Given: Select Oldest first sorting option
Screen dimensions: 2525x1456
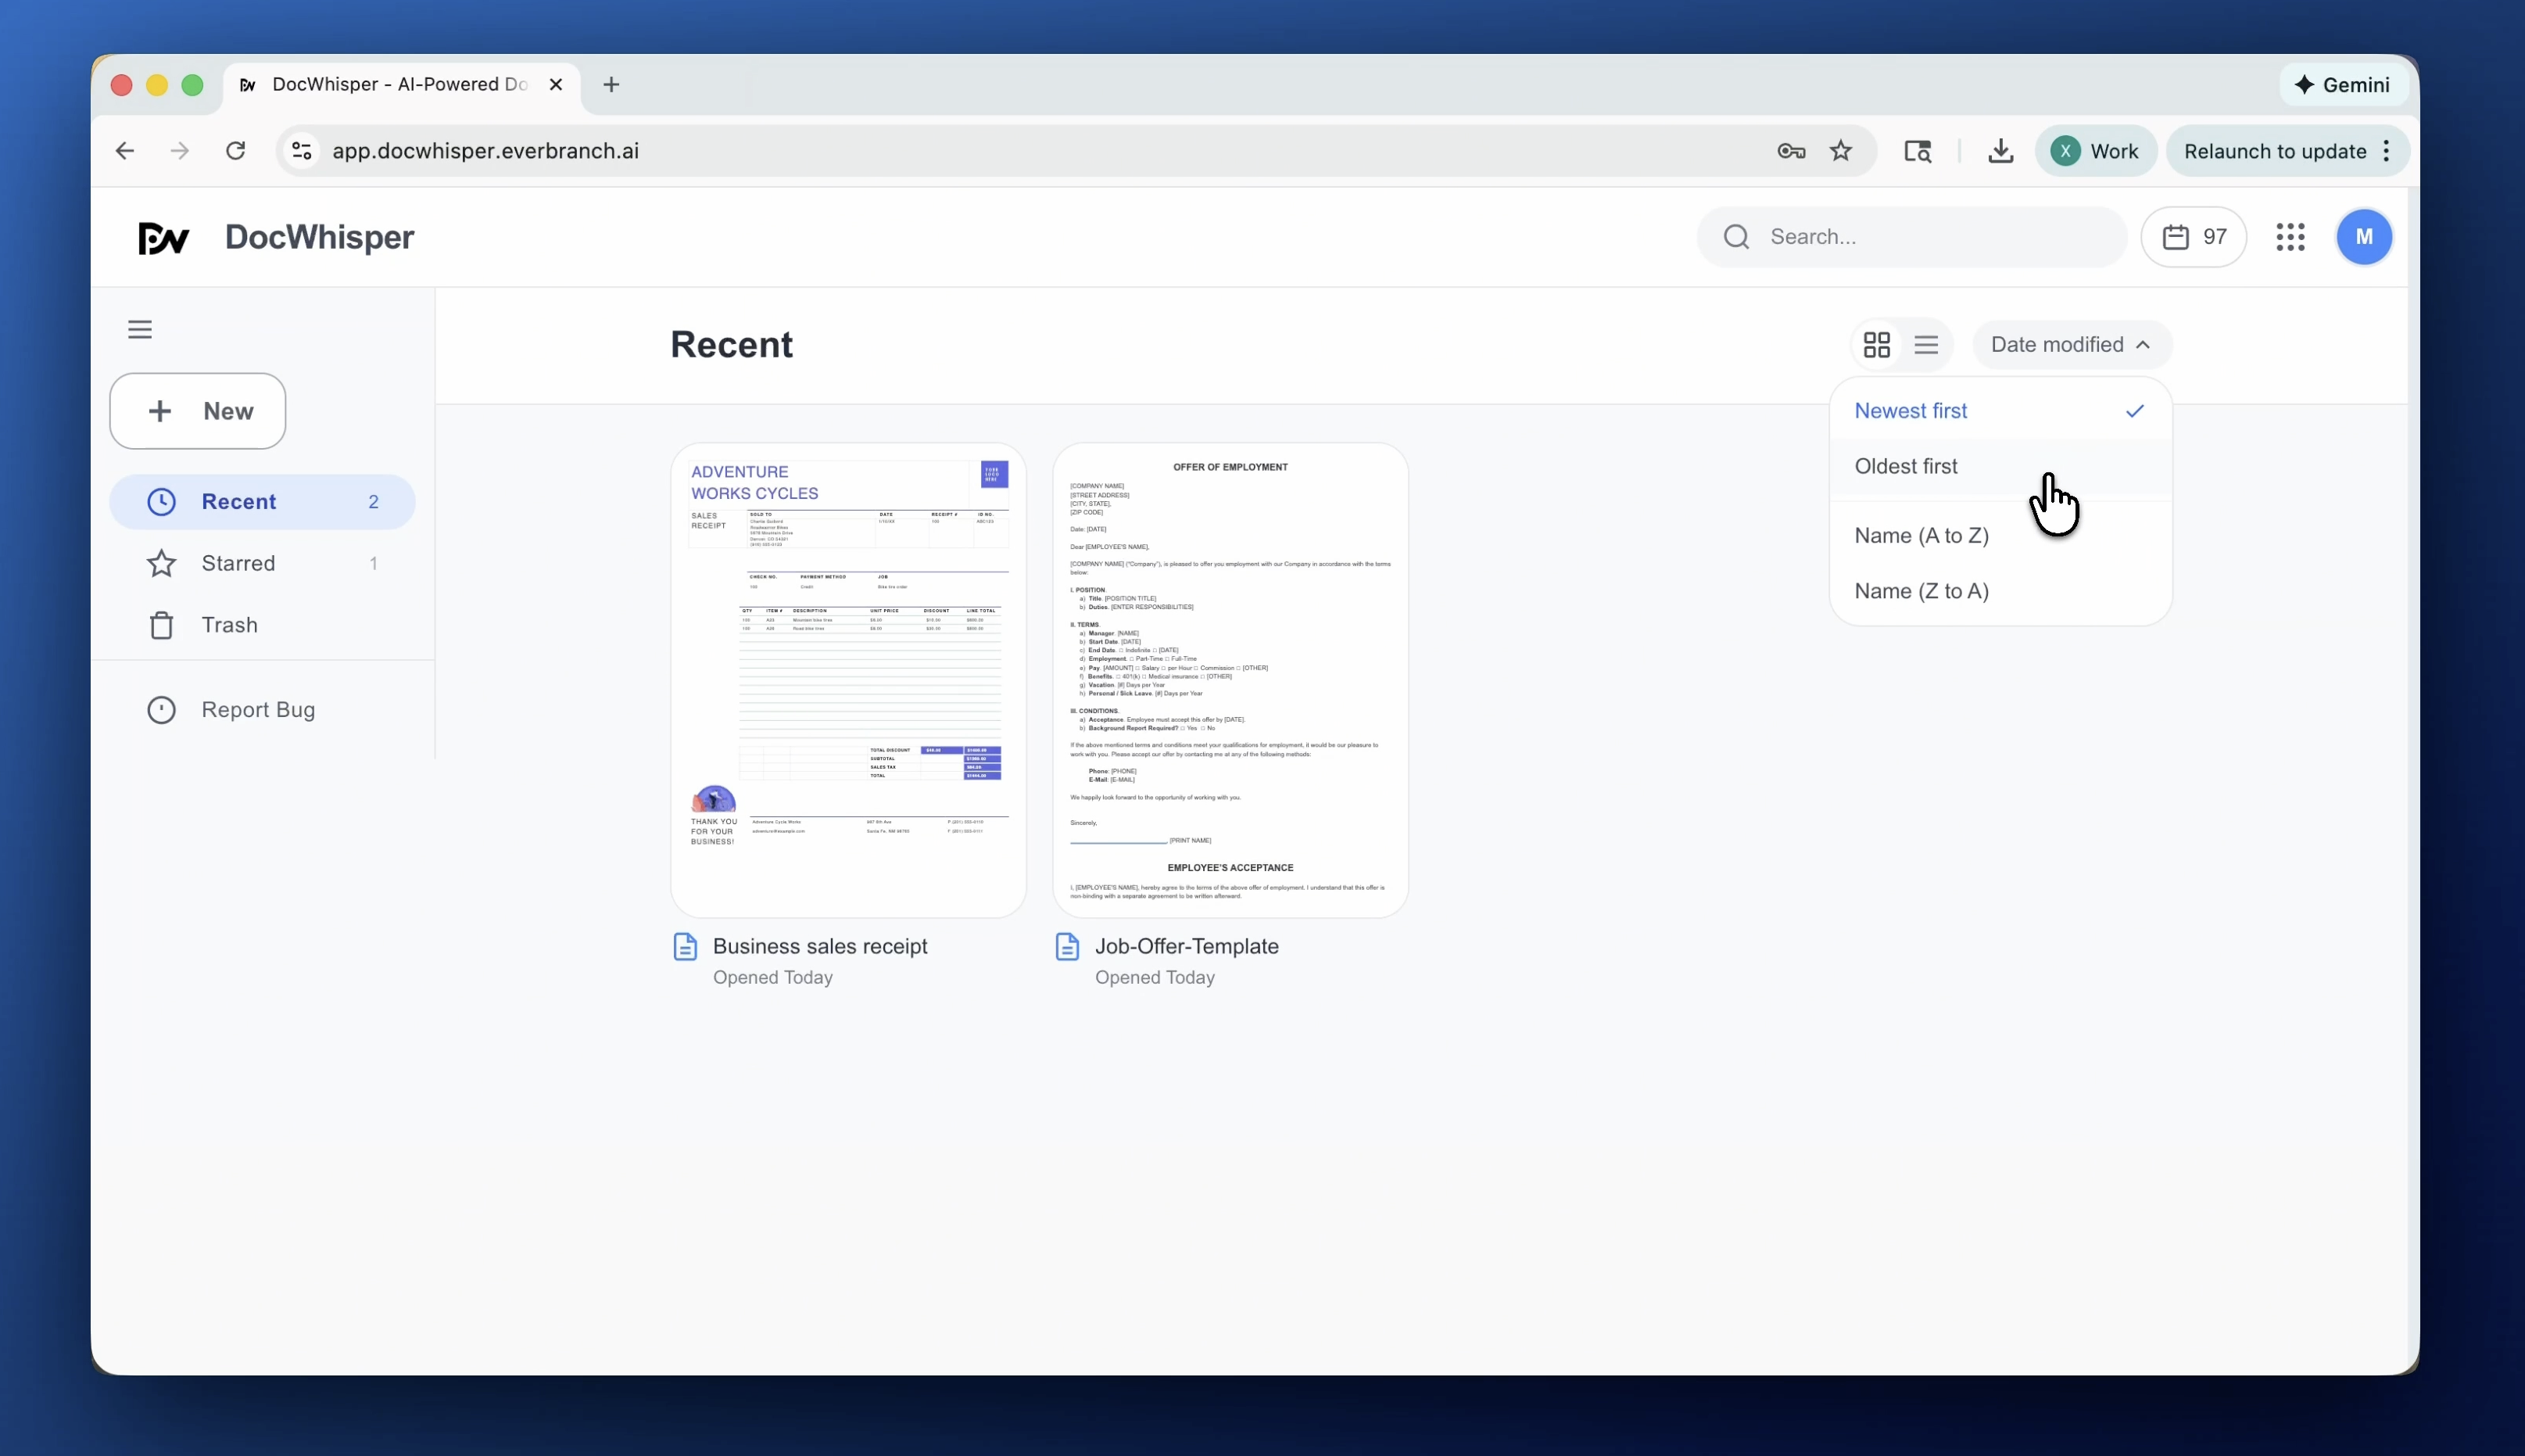Looking at the screenshot, I should point(1905,466).
